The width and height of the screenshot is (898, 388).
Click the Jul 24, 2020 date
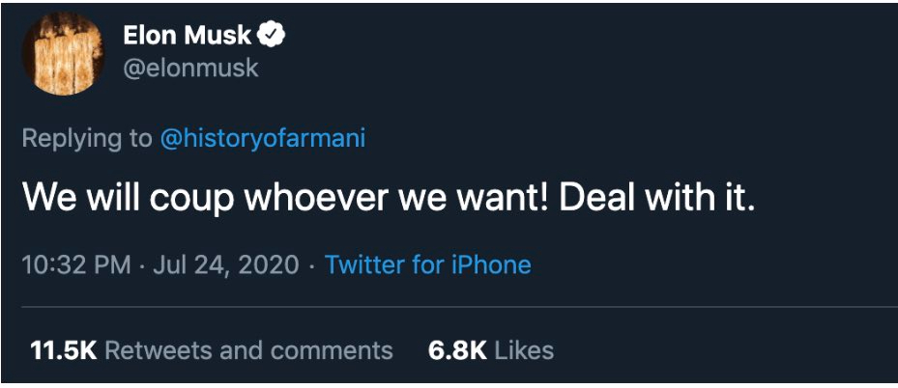pyautogui.click(x=225, y=264)
